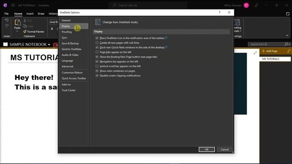Screen dimensions: 292x164
Task: Open the File menu
Action: [6, 14]
